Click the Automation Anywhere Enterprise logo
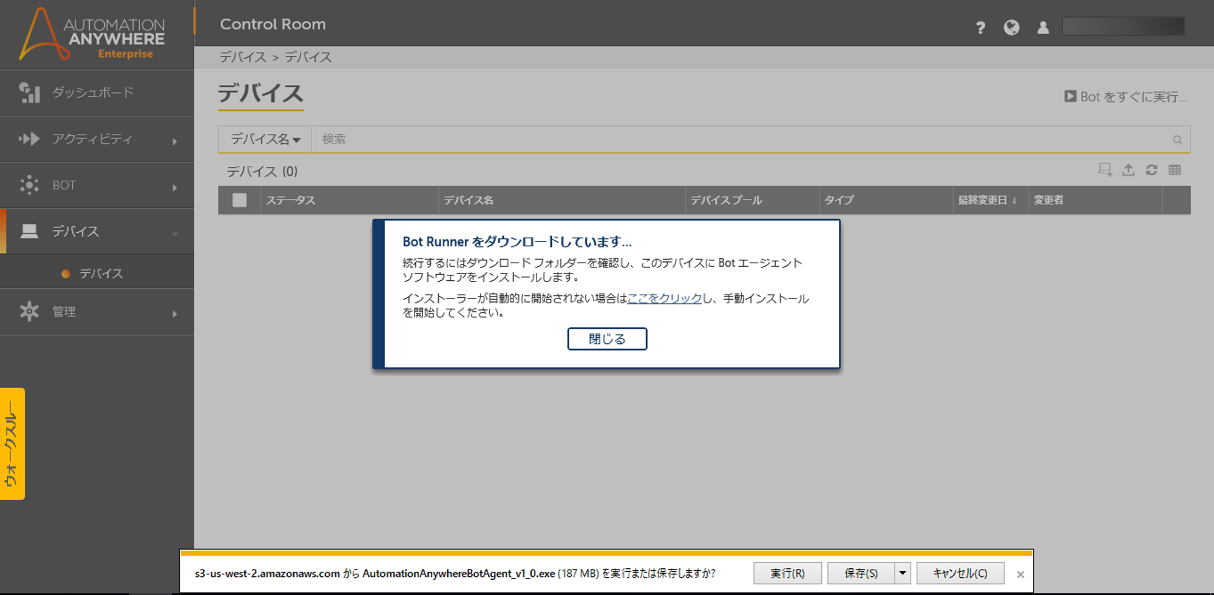This screenshot has width=1214, height=595. coord(92,34)
